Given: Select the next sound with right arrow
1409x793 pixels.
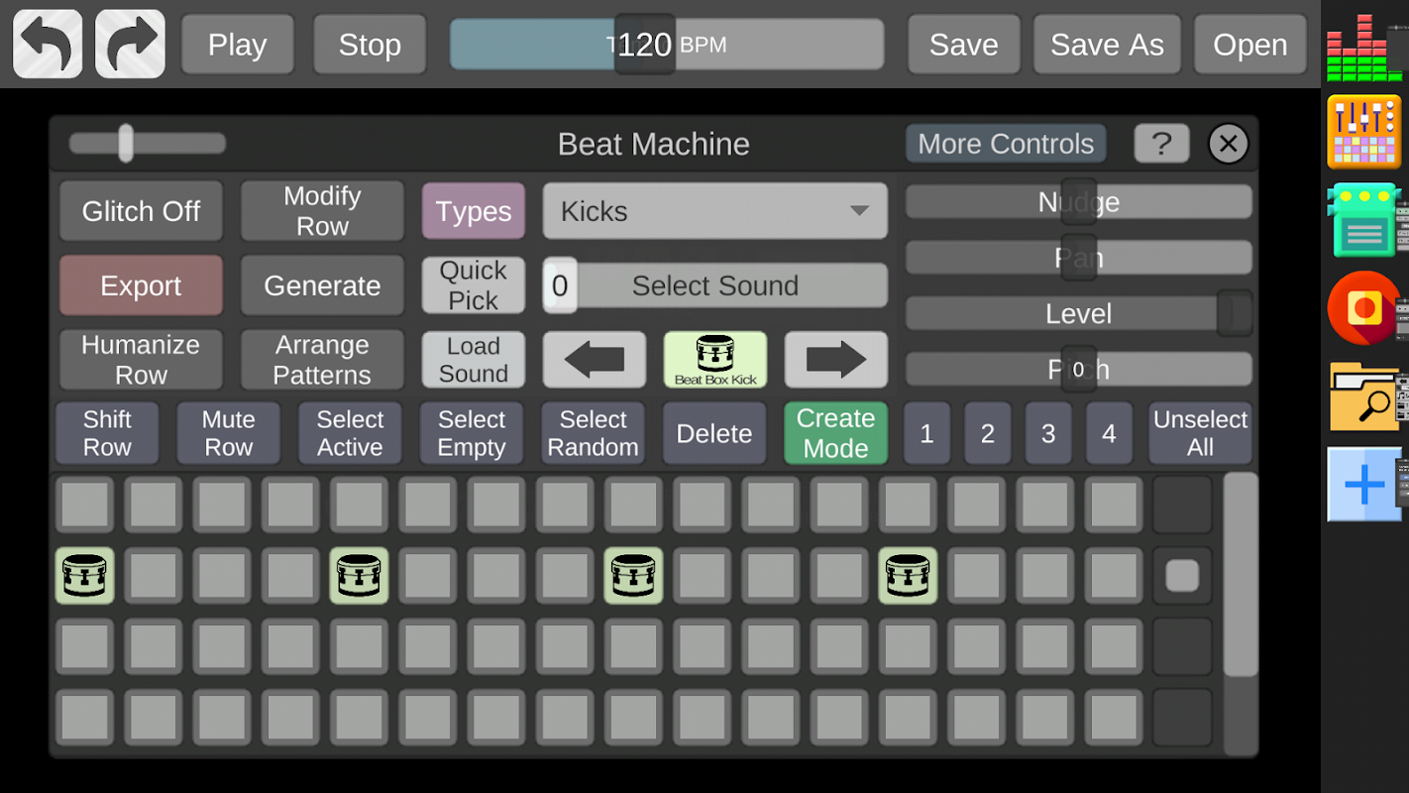Looking at the screenshot, I should click(x=836, y=360).
